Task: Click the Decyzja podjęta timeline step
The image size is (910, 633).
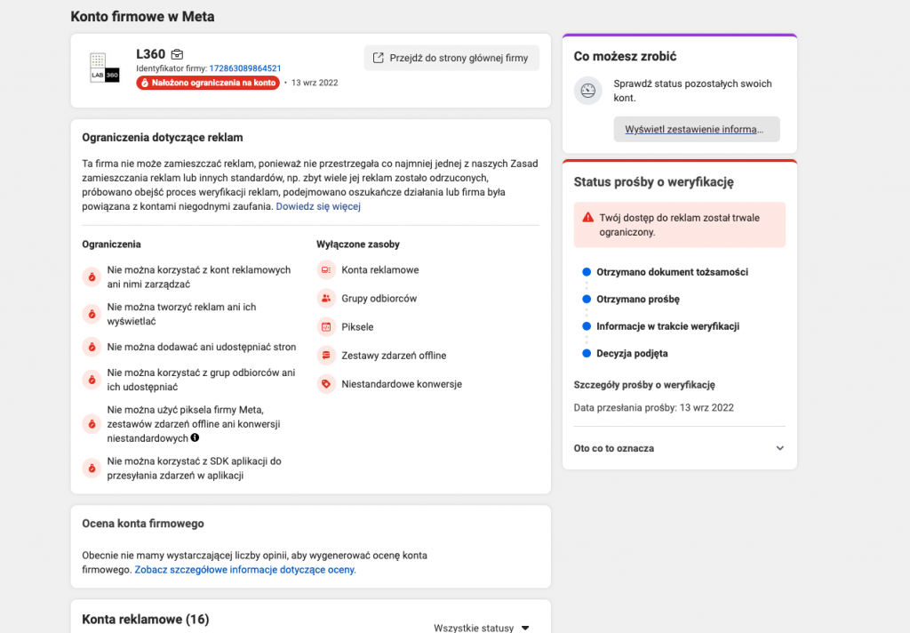Action: [632, 354]
